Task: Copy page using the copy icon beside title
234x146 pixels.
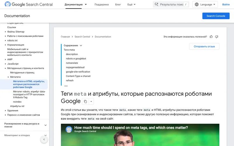Action: point(85,102)
